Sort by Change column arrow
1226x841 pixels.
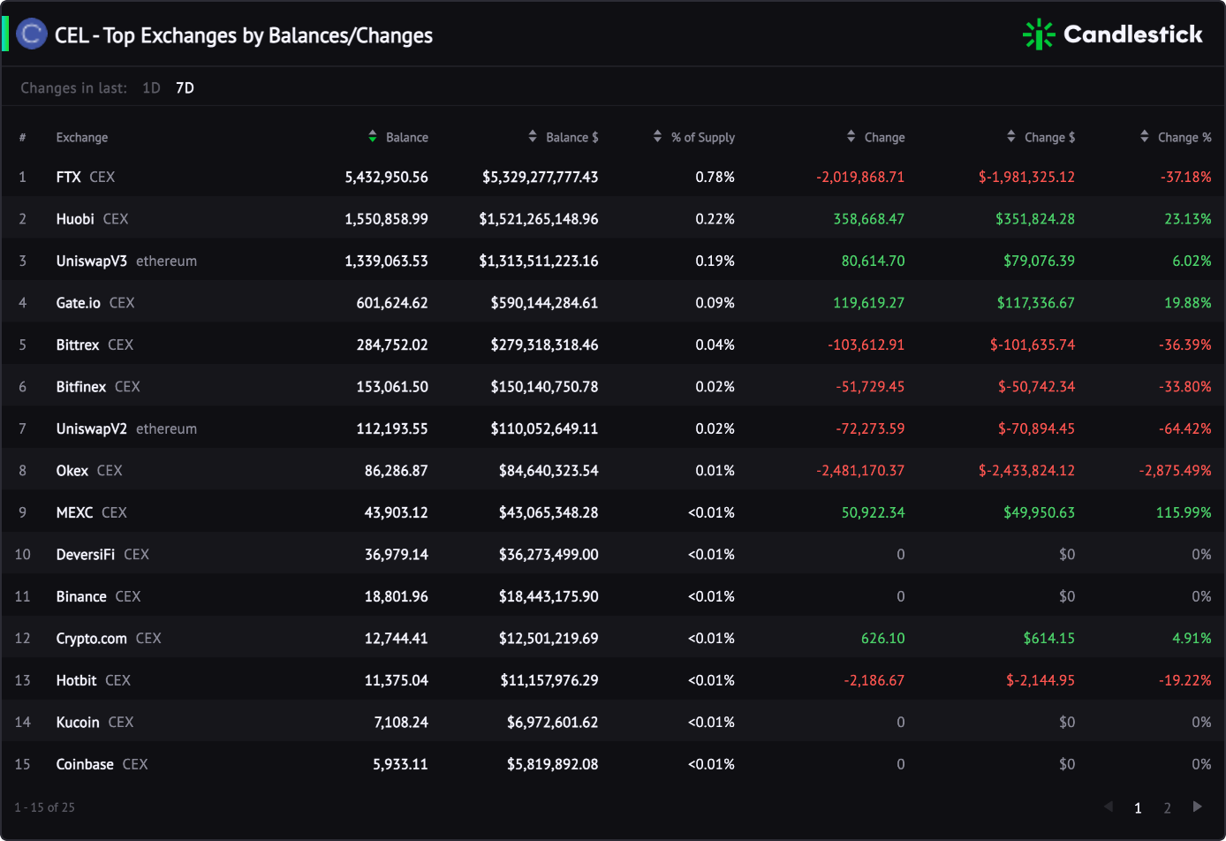point(851,137)
